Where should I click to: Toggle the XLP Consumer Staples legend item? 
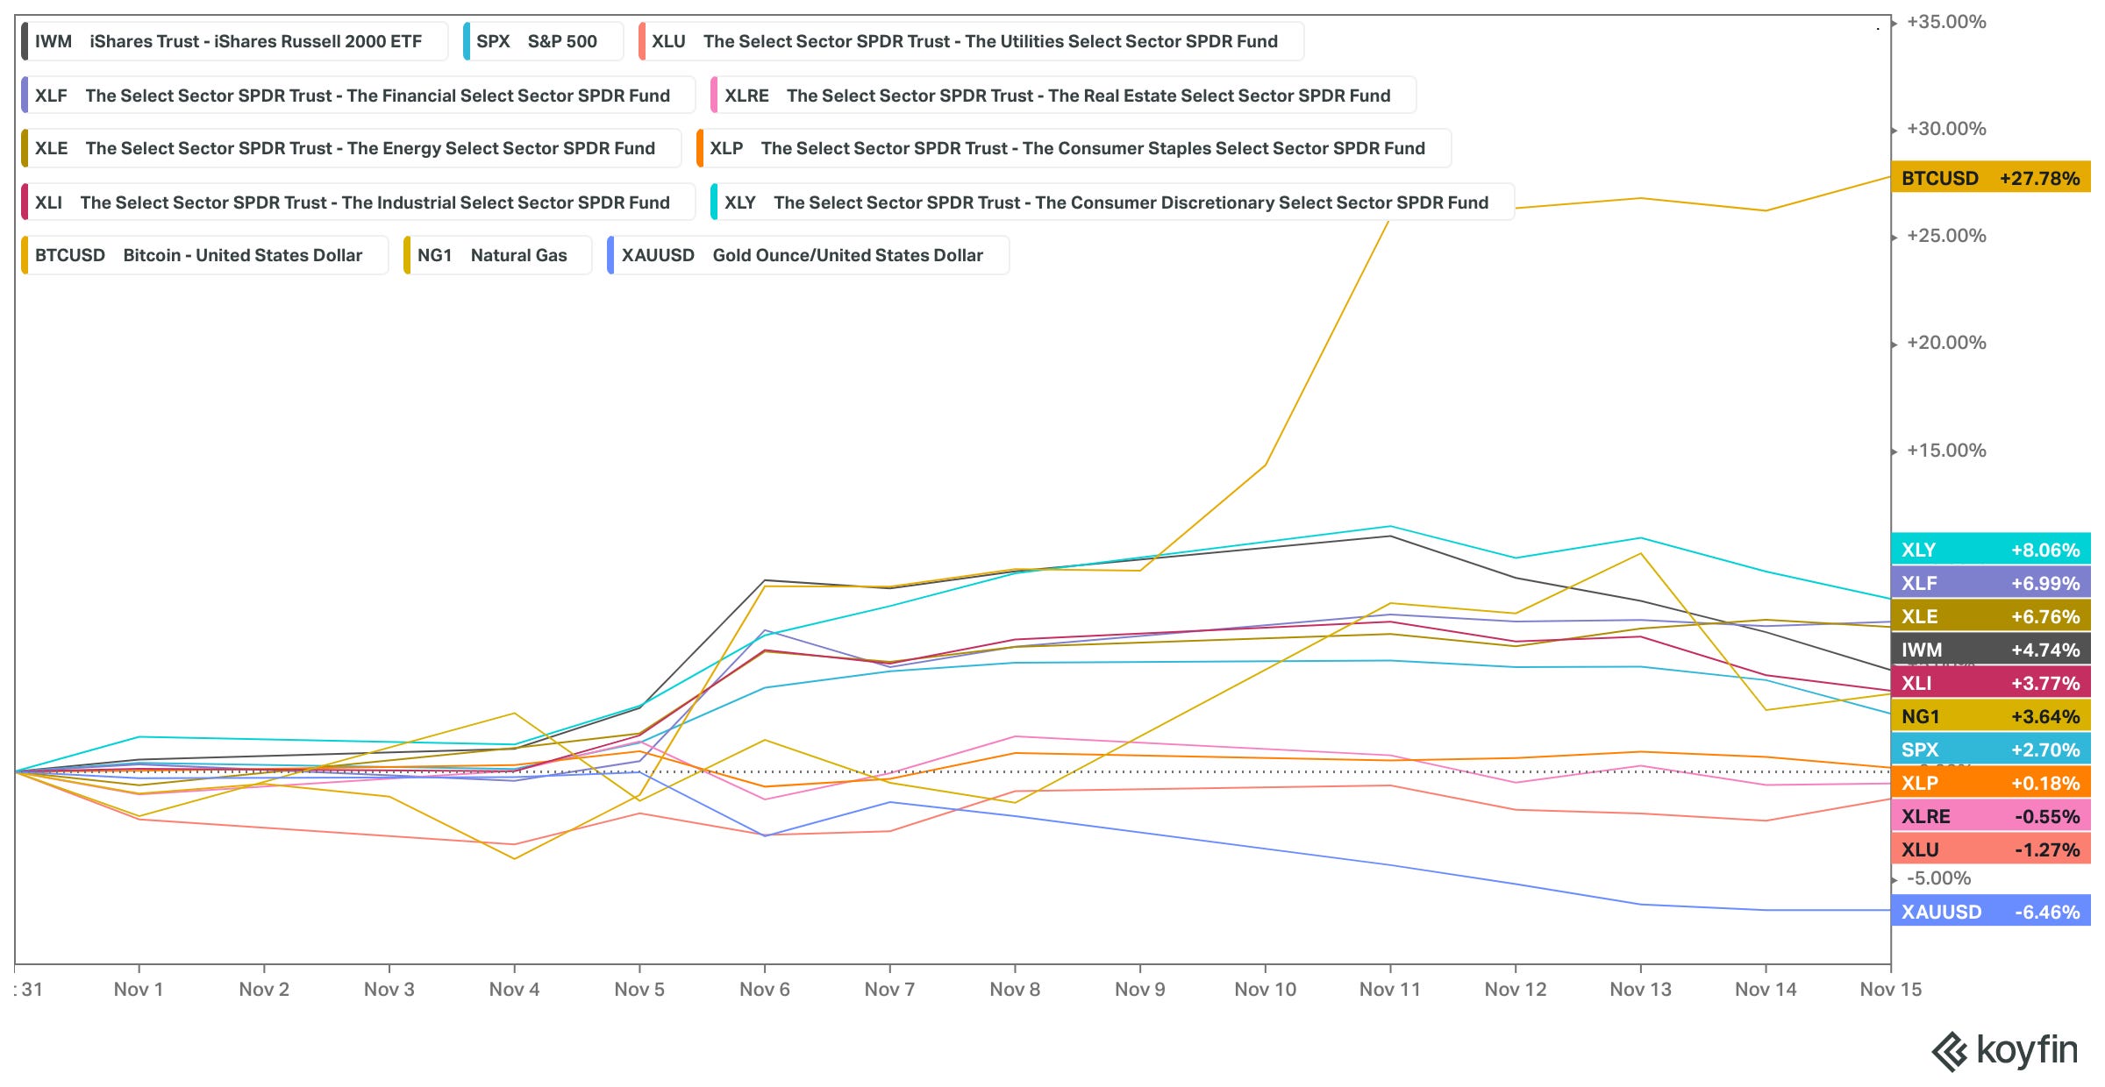coord(1073,148)
